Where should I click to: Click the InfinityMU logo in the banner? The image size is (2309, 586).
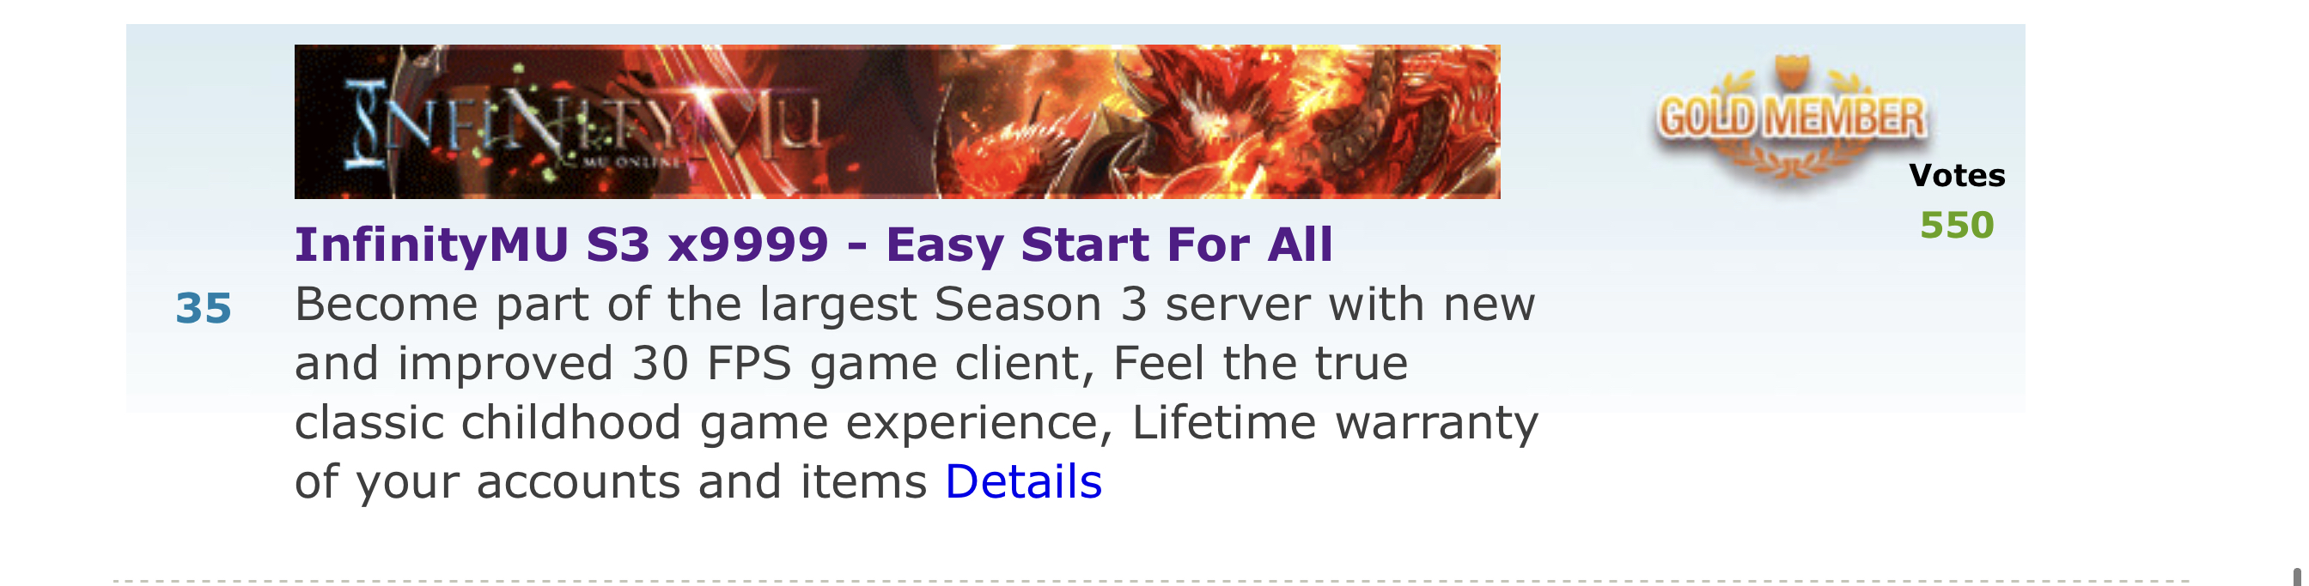(x=584, y=124)
